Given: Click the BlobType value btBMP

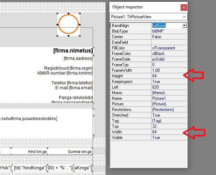Looking at the screenshot, I should pos(169,31).
